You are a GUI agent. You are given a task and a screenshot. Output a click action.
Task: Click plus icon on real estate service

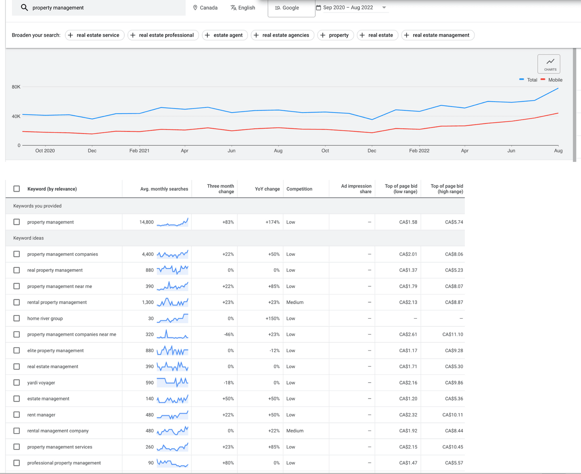tap(71, 35)
